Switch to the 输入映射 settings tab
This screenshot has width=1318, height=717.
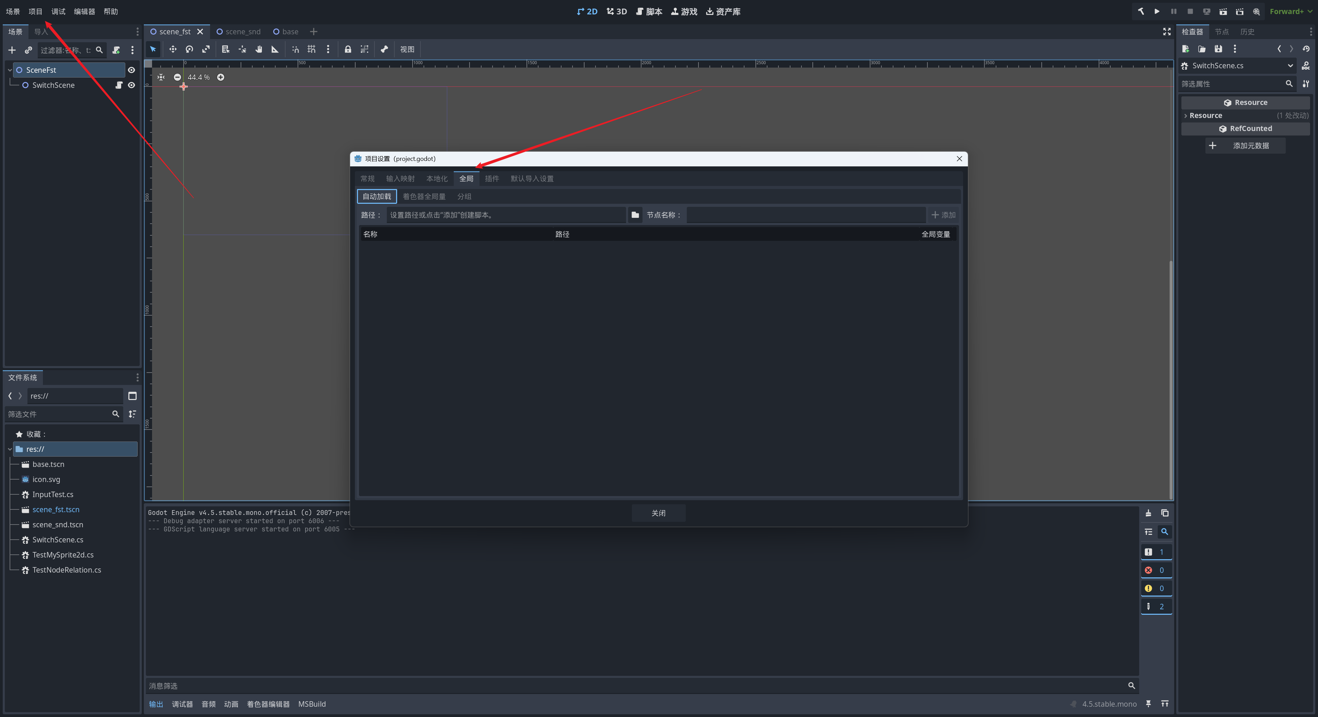tap(400, 178)
